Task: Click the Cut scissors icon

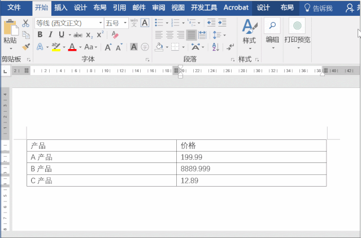Action: pyautogui.click(x=25, y=23)
